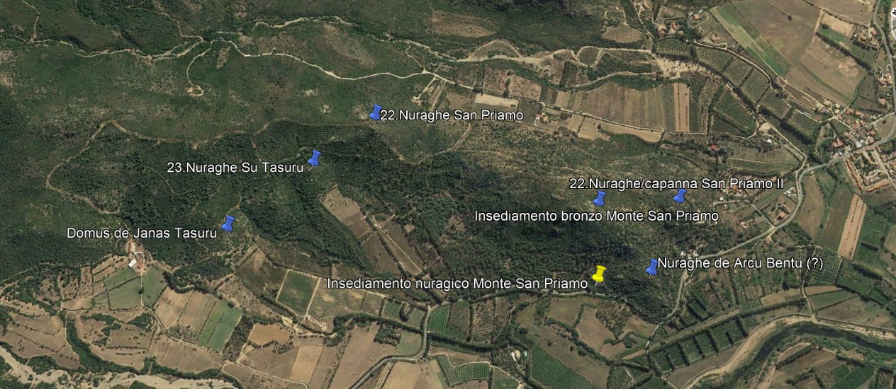Click the blue pin for 22.Nuraghe San Priamo
896x389 pixels.
[376, 112]
